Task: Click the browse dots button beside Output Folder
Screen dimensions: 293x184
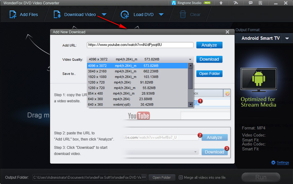Action: pyautogui.click(x=144, y=177)
